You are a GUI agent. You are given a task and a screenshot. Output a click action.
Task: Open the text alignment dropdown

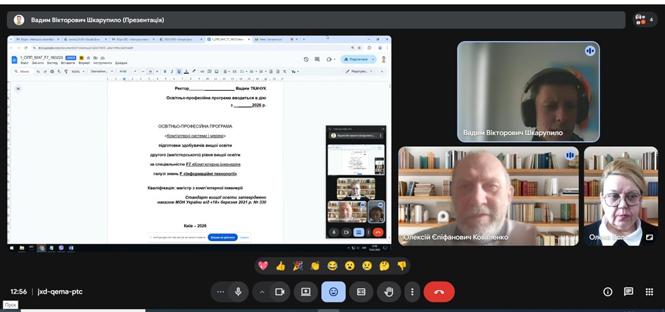tap(226, 71)
